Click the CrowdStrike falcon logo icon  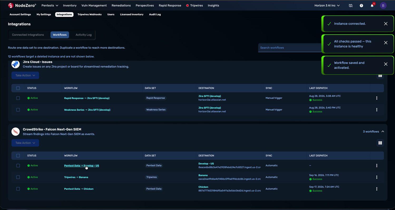16,131
